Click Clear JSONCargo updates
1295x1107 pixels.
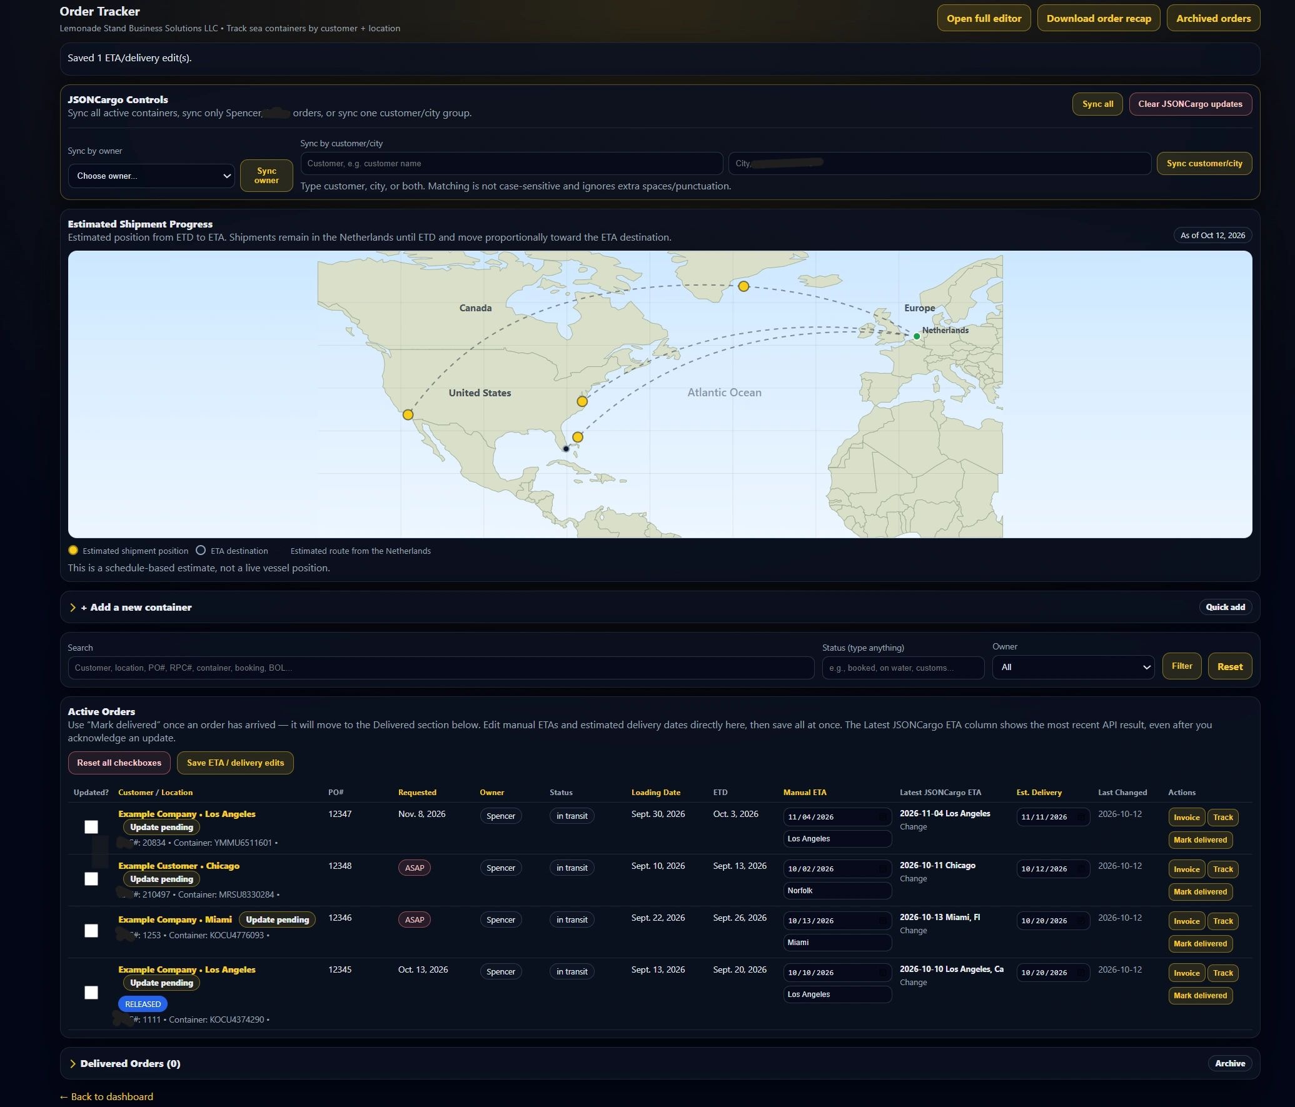tap(1190, 104)
